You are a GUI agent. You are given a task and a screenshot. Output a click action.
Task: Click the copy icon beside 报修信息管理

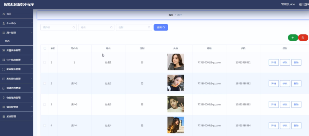(4, 88)
